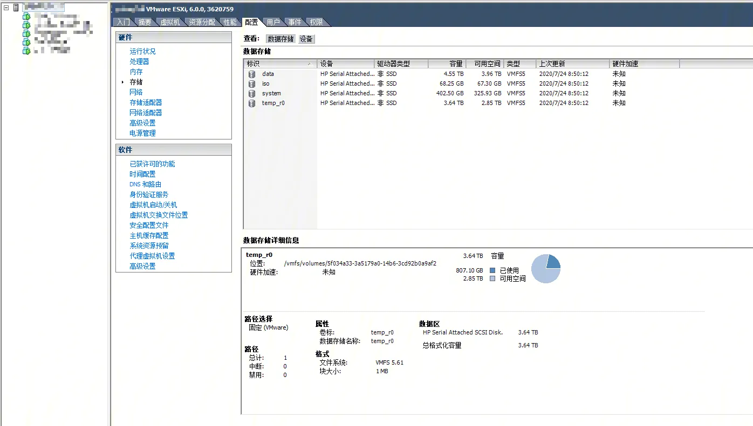This screenshot has height=426, width=753.
Task: Open the 存储适配器 hardware link
Action: click(146, 102)
